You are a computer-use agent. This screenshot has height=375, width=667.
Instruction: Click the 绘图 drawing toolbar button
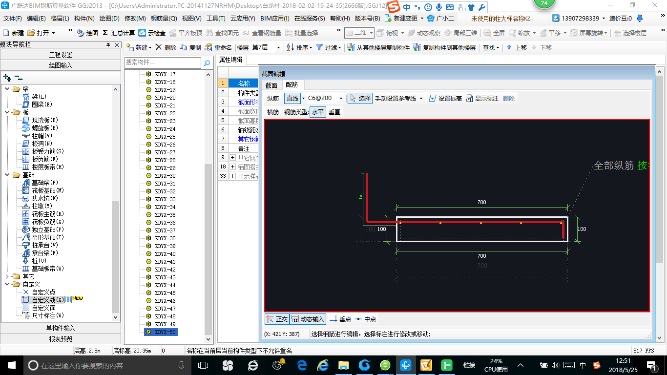click(87, 33)
